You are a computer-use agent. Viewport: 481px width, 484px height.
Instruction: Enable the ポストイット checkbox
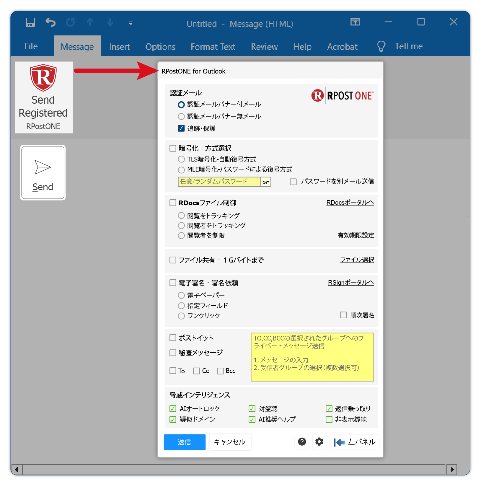pos(173,338)
